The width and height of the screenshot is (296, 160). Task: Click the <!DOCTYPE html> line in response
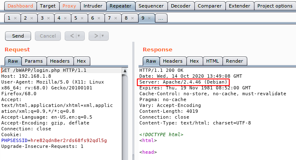tap(161, 135)
